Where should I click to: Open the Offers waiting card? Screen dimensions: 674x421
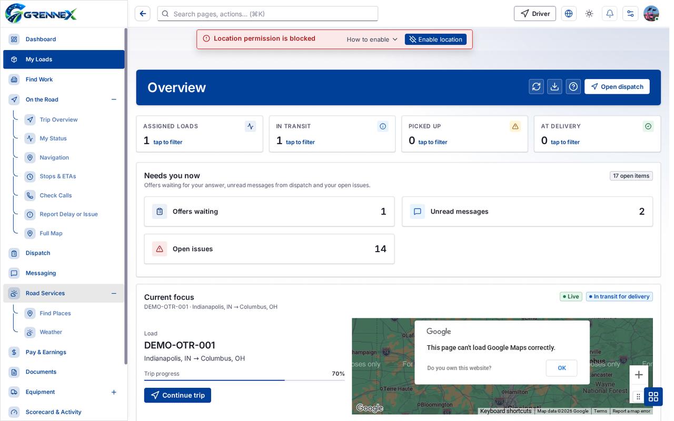(x=269, y=212)
